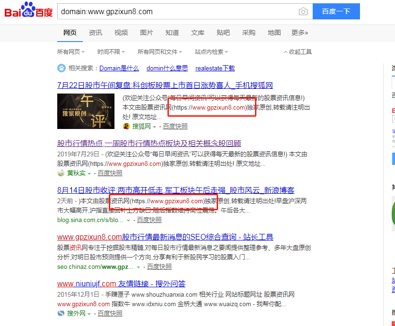Switch to the 资讯 tab
395x326 pixels.
96,33
